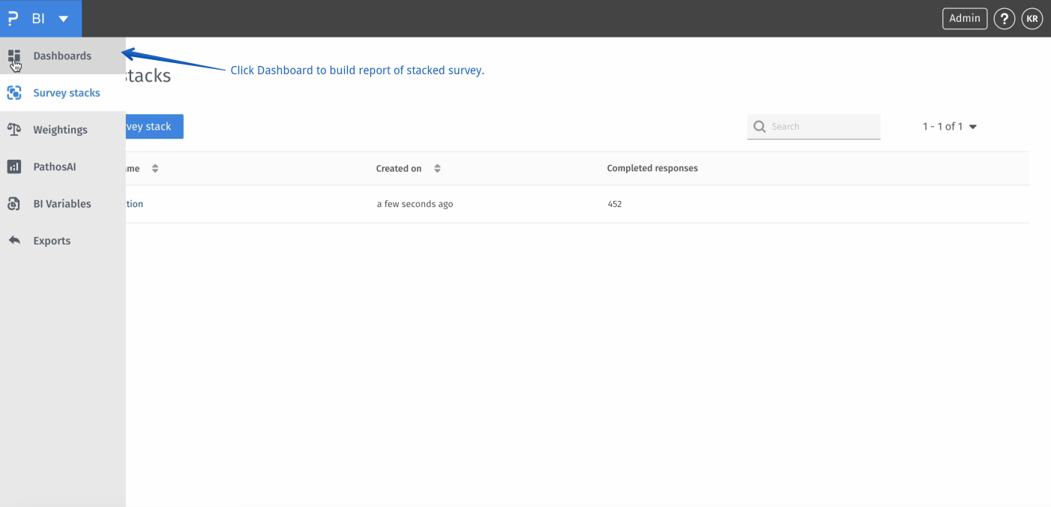Click the Exports arrow icon
1051x507 pixels.
(14, 241)
